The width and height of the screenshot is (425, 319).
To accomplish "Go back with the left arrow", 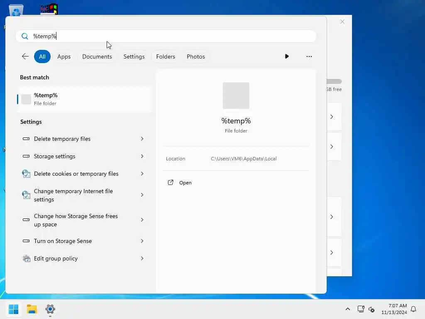I will pos(25,56).
